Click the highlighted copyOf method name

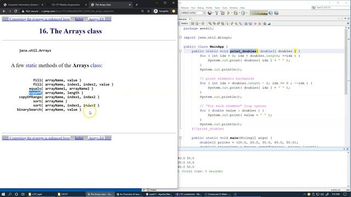click(35, 92)
